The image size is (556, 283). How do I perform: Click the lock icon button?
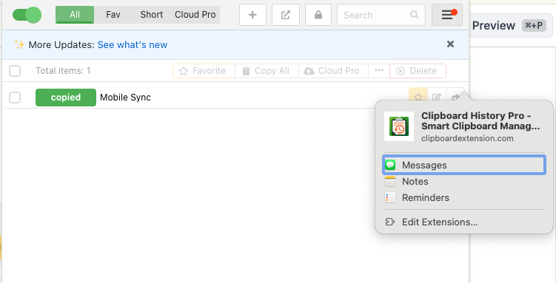pyautogui.click(x=318, y=15)
